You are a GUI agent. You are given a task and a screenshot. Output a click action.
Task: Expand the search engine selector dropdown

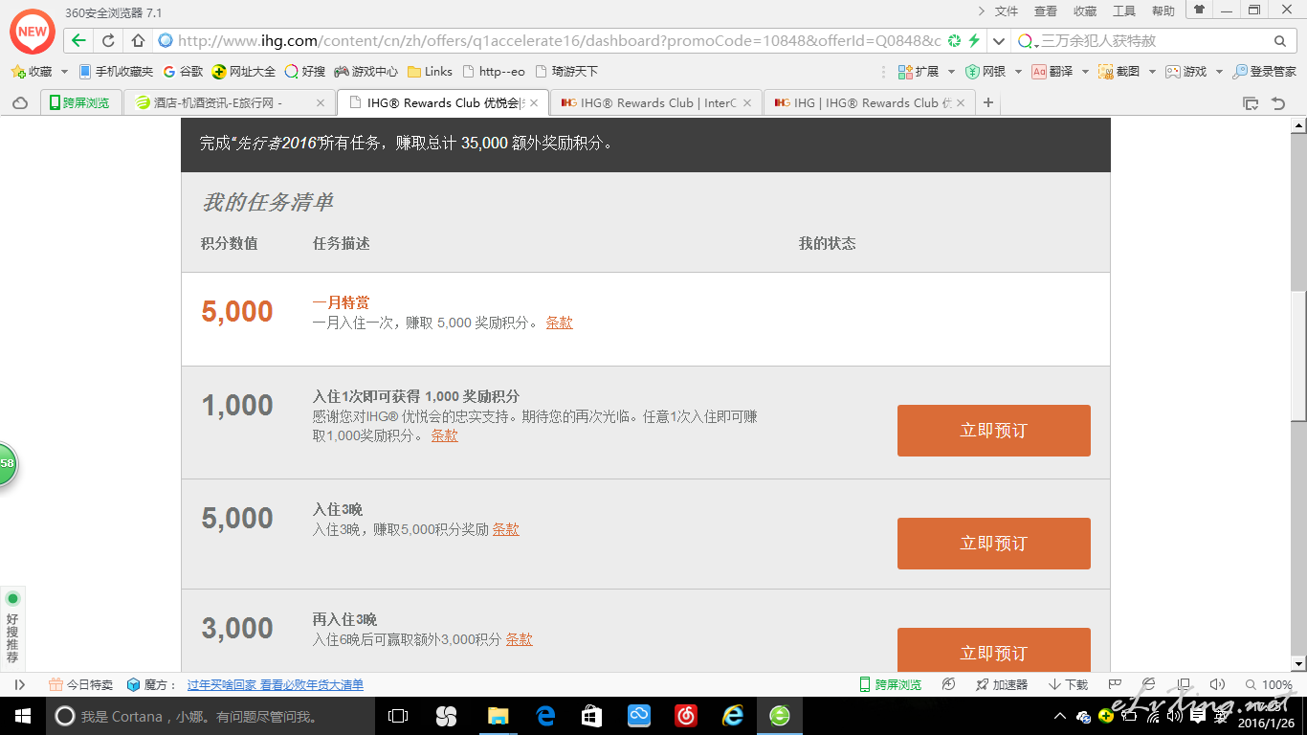pos(1036,45)
